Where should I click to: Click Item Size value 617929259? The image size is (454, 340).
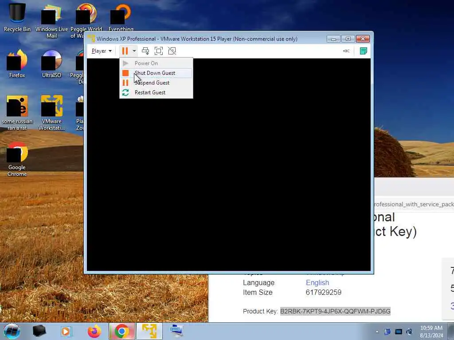click(x=323, y=292)
